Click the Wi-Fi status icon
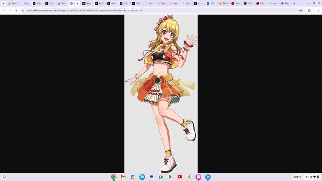The height and width of the screenshot is (181, 322). (x=314, y=177)
